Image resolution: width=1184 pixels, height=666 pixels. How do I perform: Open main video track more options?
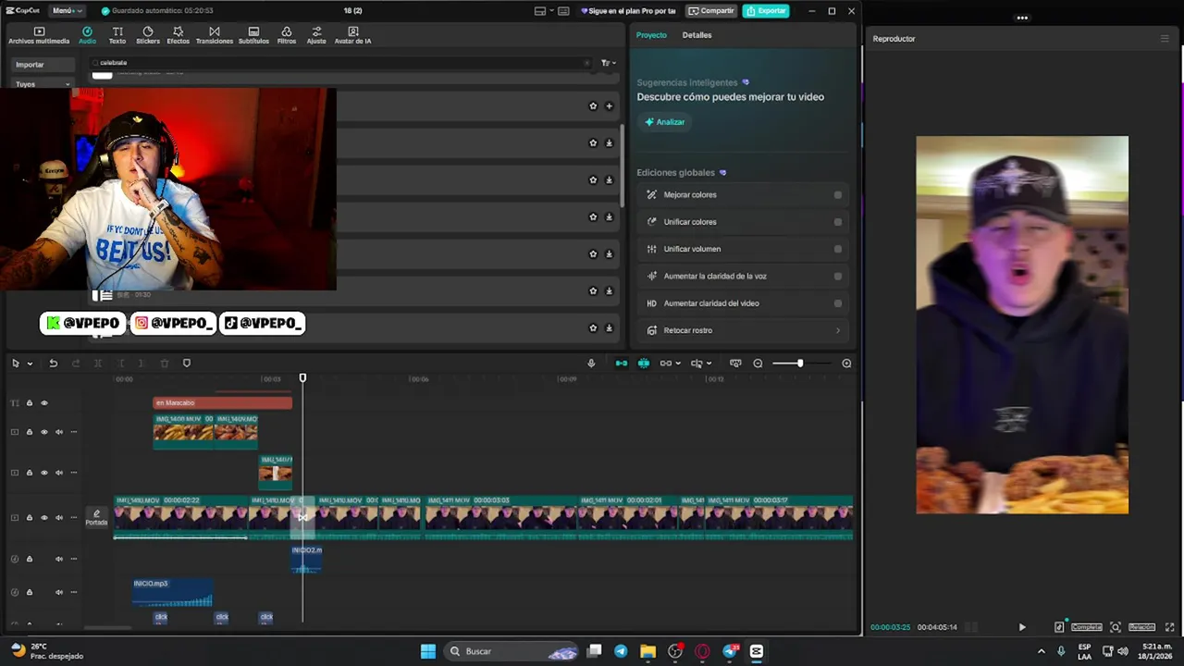[74, 518]
